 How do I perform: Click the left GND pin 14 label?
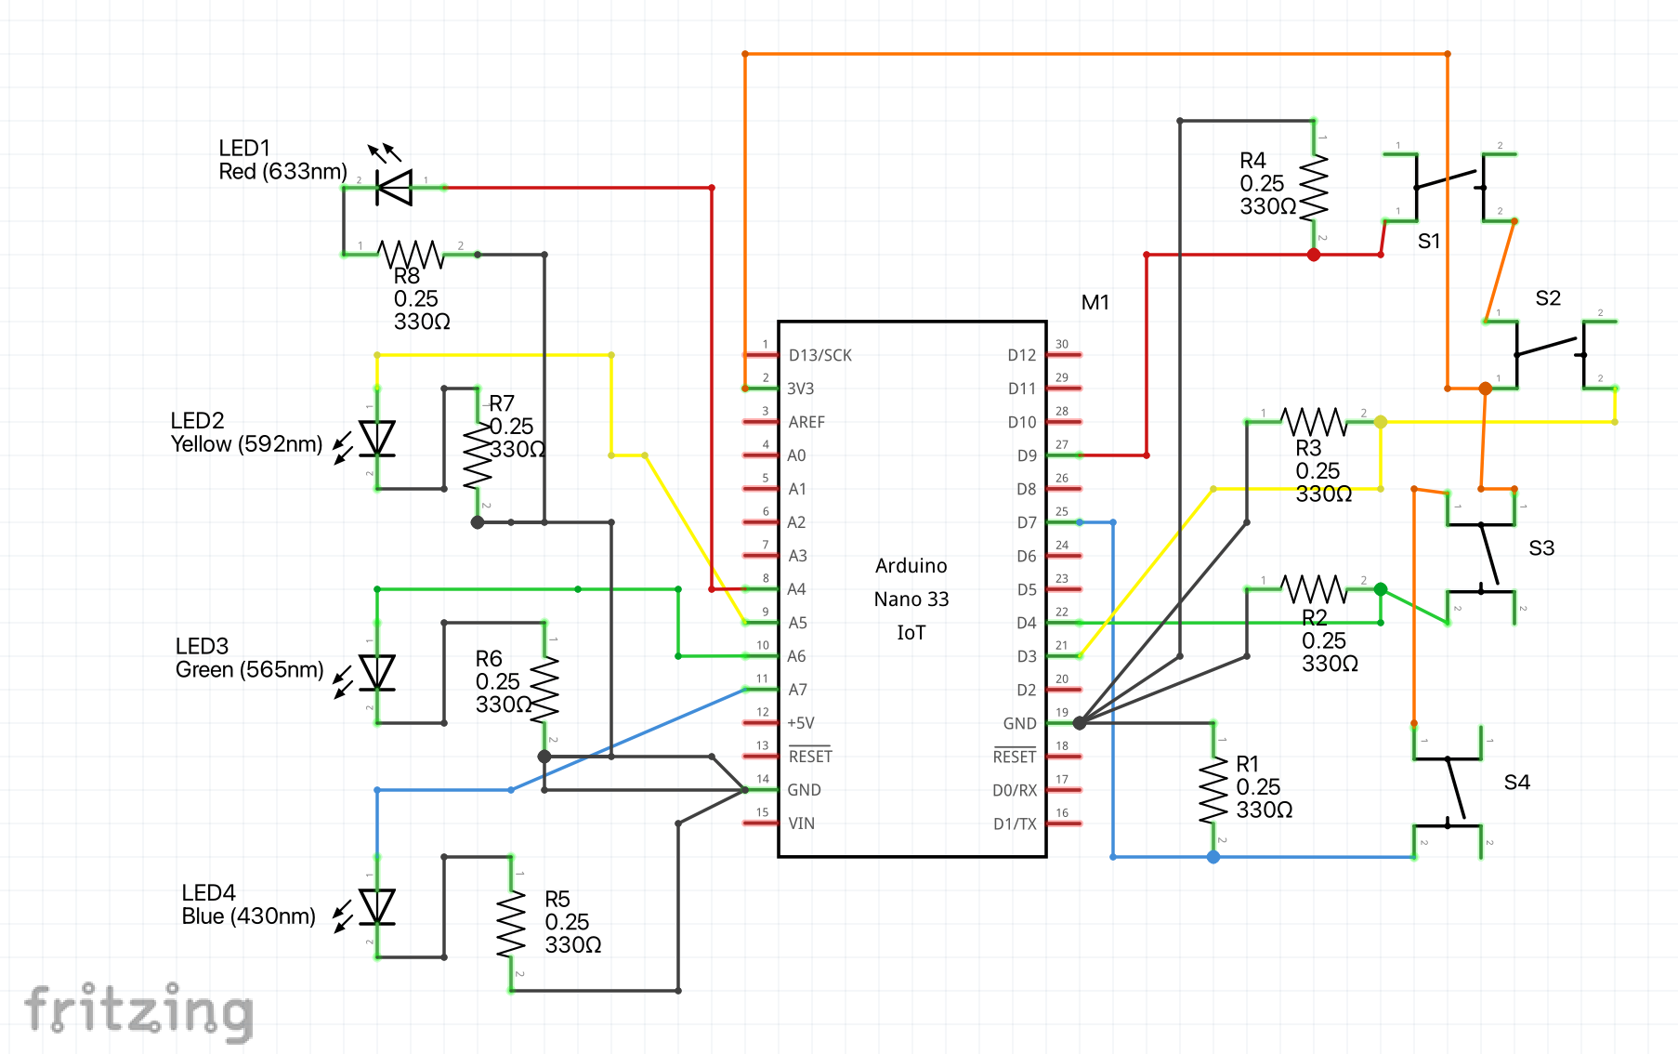point(804,790)
